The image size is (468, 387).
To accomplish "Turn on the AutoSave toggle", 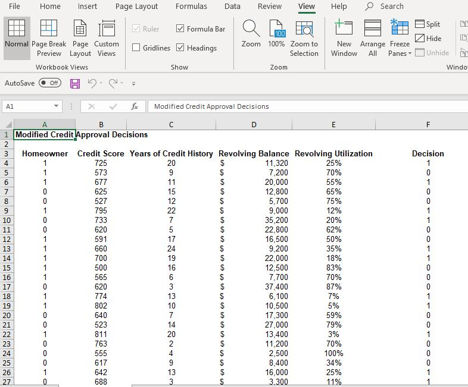I will pos(50,83).
